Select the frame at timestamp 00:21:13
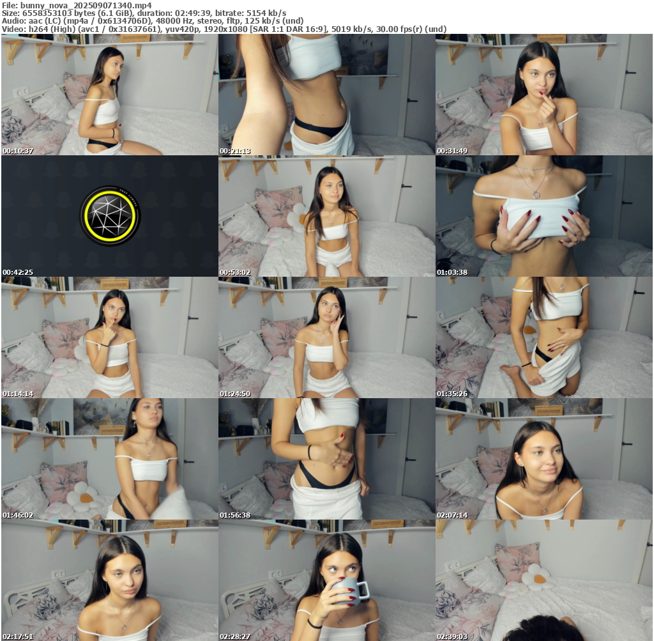The height and width of the screenshot is (641, 654). click(x=327, y=95)
